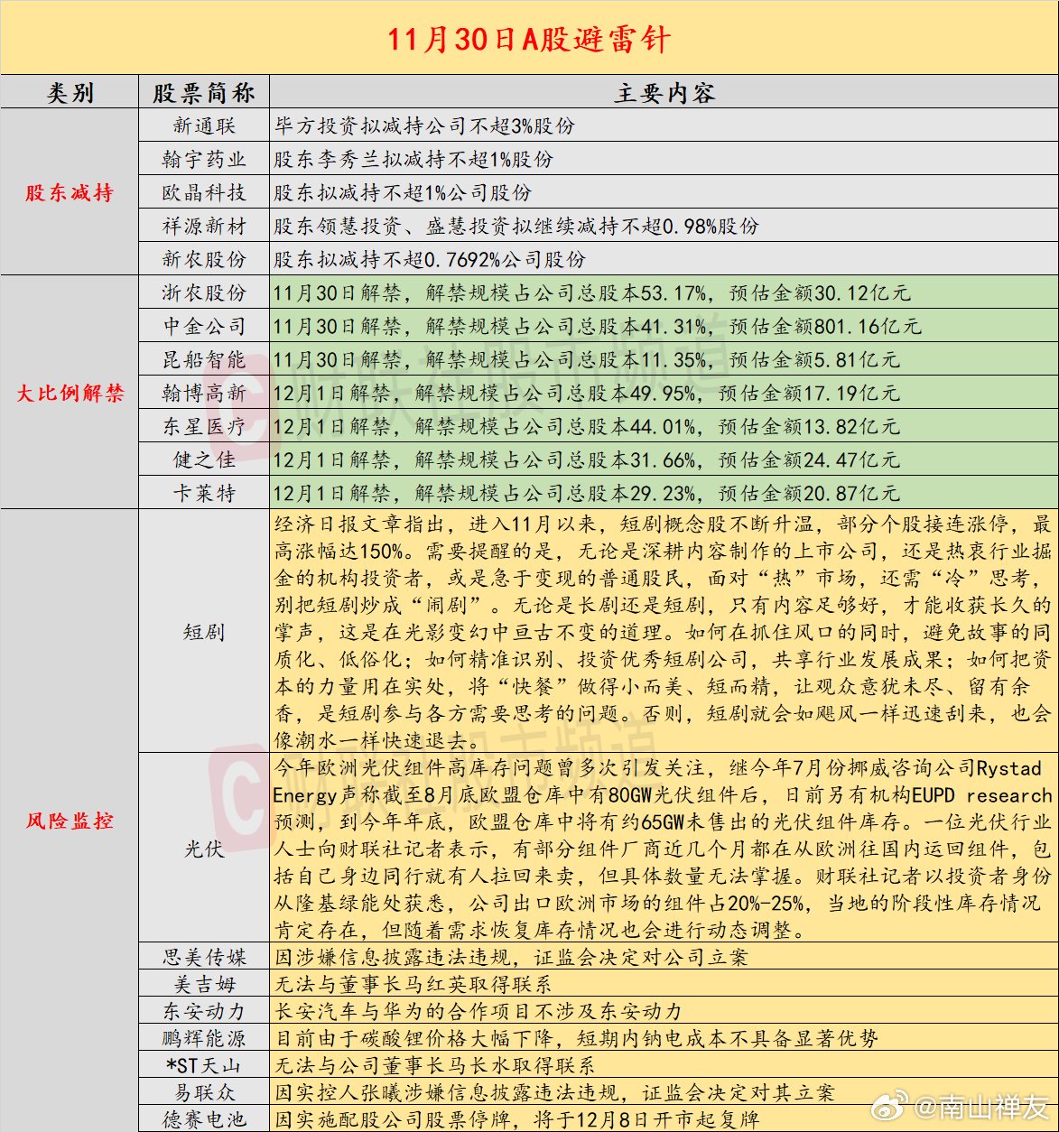The width and height of the screenshot is (1059, 1132).
Task: Click unlock row with 预估金额801.16亿元
Action: pyautogui.click(x=664, y=326)
